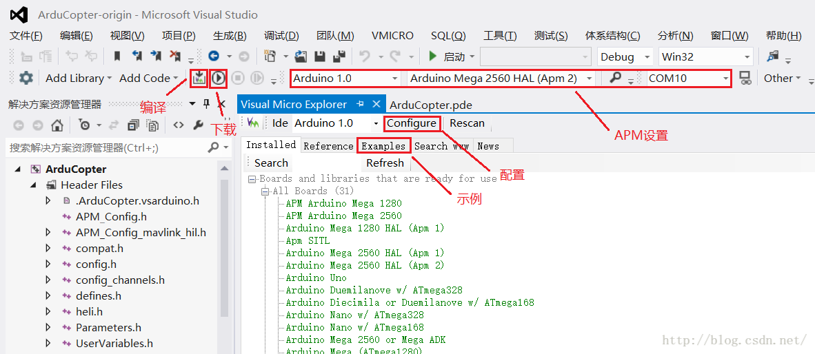815x354 pixels.
Task: Switch to the Examples tab
Action: point(383,146)
